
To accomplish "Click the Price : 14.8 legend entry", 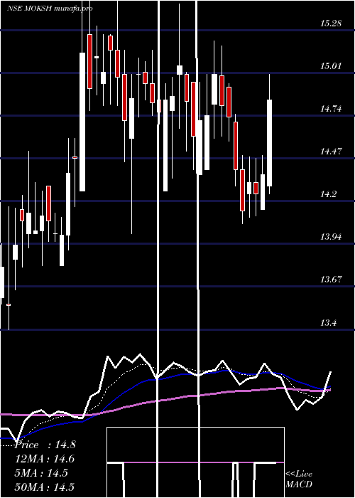I will click(x=45, y=445).
